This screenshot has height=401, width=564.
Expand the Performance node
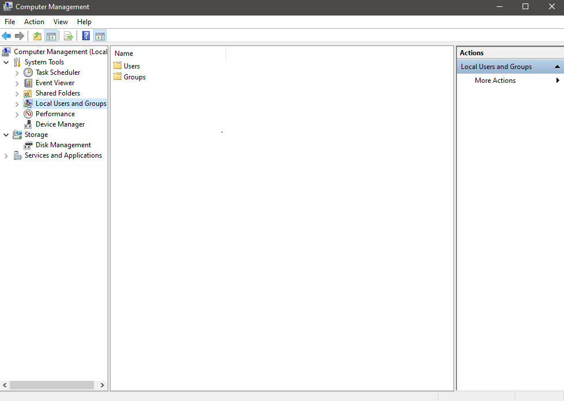(x=17, y=114)
